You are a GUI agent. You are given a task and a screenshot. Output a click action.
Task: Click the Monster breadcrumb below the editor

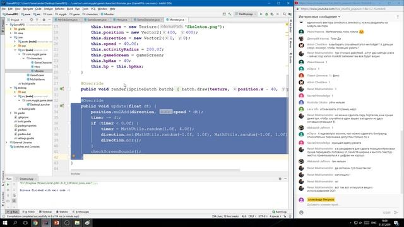(76, 174)
